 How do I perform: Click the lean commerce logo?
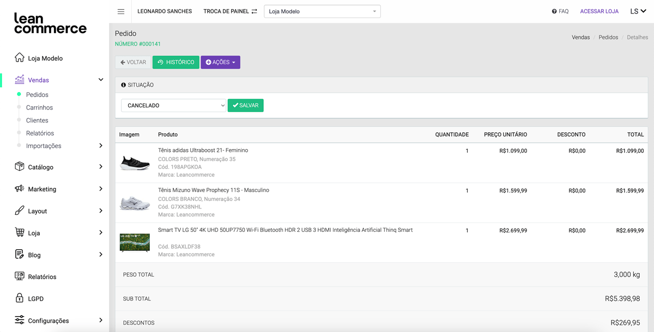[50, 23]
